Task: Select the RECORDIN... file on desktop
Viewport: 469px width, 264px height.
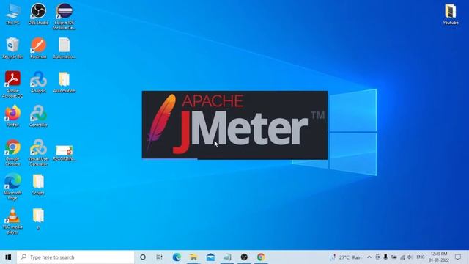Action: [64, 153]
